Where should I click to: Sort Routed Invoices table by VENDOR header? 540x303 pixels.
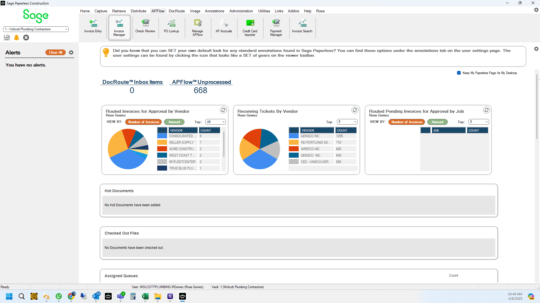183,130
